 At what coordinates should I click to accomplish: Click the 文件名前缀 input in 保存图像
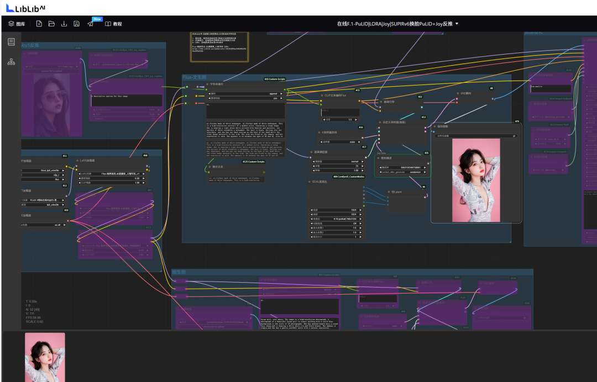tap(476, 136)
